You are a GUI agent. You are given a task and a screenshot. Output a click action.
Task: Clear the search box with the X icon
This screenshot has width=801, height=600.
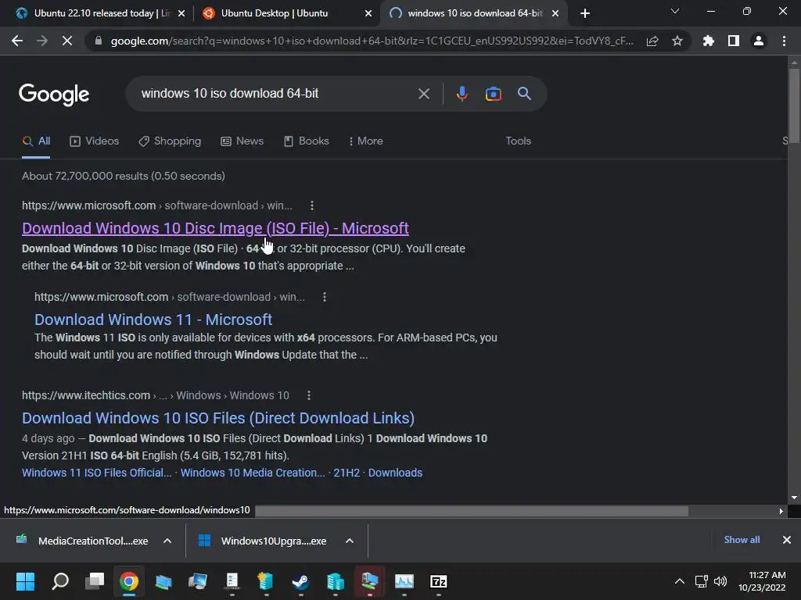(x=423, y=94)
